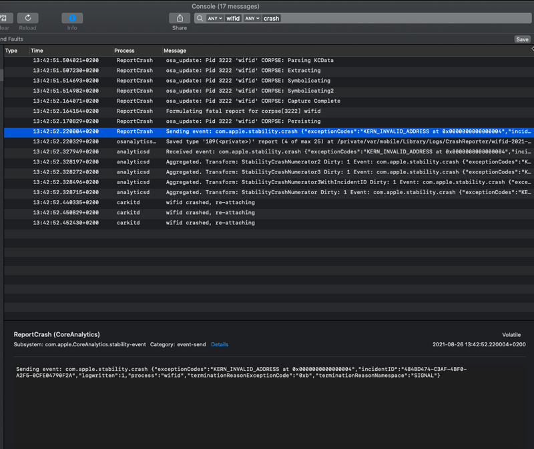Viewport: 534px width, 449px height.
Task: Open the Share toolbar button
Action: point(179,18)
